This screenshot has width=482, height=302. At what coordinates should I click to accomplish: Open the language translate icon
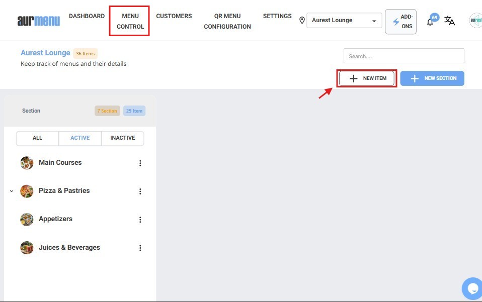pyautogui.click(x=449, y=21)
